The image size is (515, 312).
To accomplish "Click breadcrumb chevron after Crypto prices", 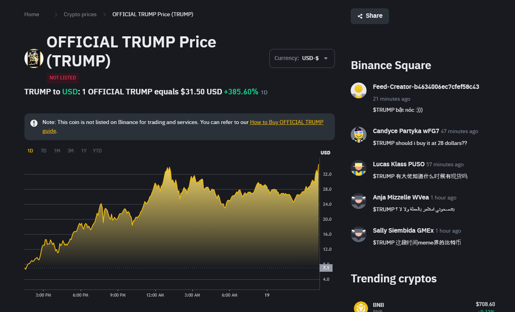I will click(105, 15).
